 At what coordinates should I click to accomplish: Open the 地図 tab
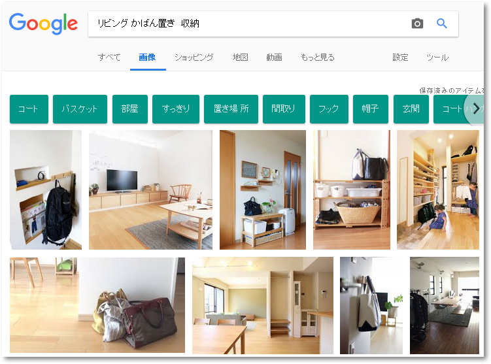pos(240,58)
